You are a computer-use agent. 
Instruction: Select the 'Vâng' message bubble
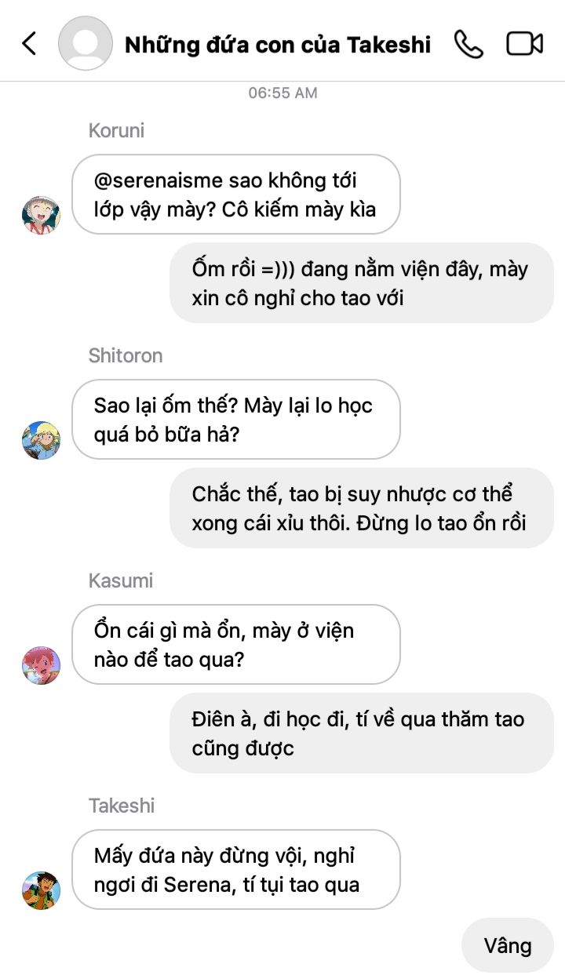pyautogui.click(x=508, y=945)
